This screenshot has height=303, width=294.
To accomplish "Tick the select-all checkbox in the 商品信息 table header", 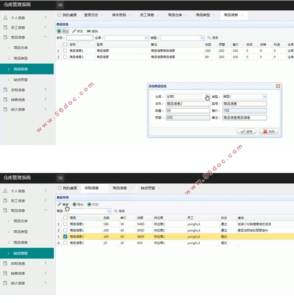I will point(65,45).
